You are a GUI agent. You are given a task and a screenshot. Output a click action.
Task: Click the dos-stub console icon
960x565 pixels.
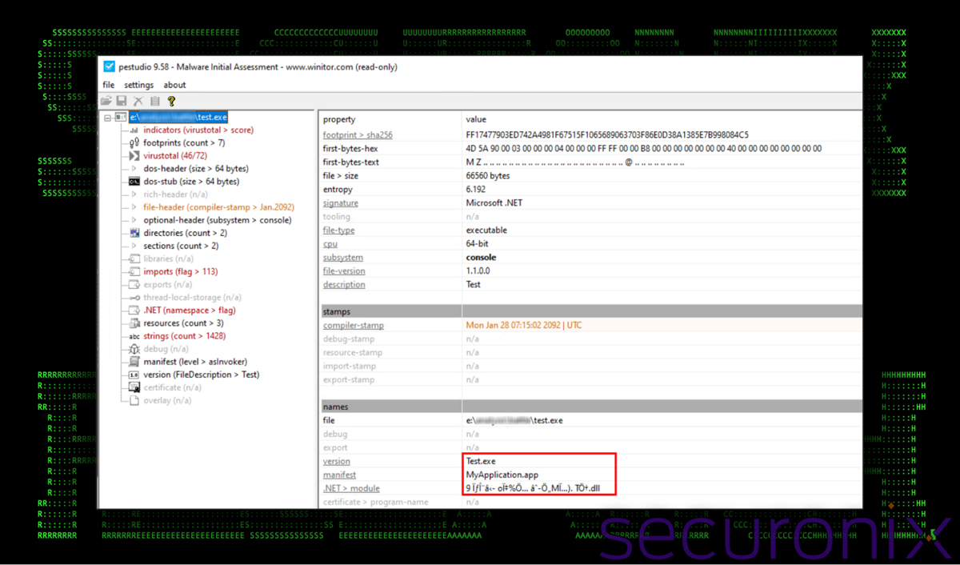pyautogui.click(x=134, y=182)
